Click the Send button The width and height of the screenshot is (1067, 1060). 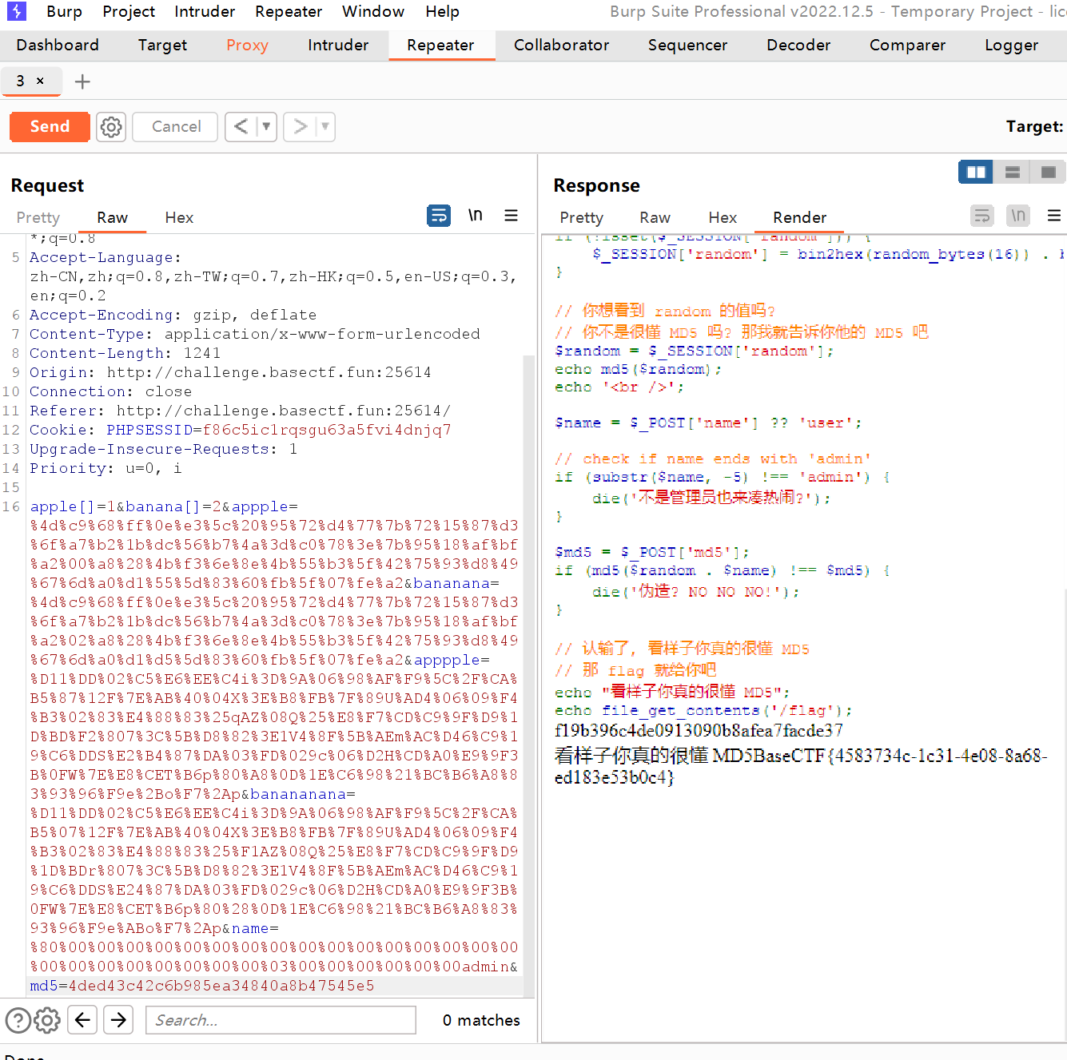[x=50, y=126]
